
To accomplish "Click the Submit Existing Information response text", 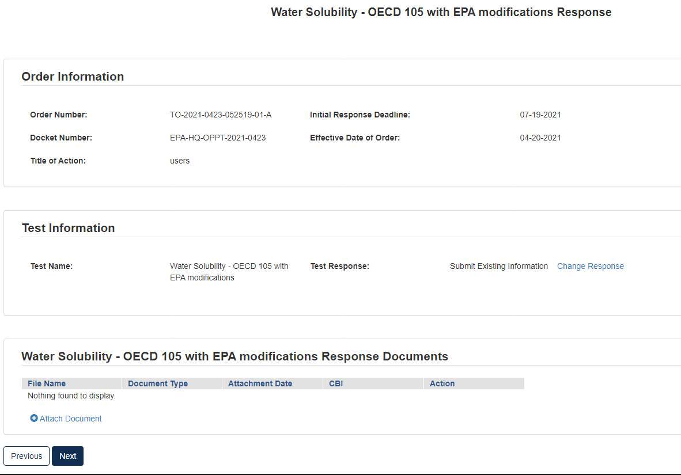I will [x=499, y=266].
